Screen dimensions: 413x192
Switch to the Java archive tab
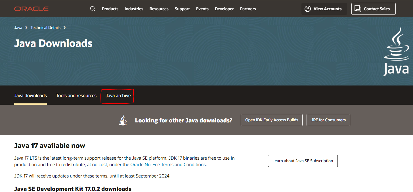[118, 96]
